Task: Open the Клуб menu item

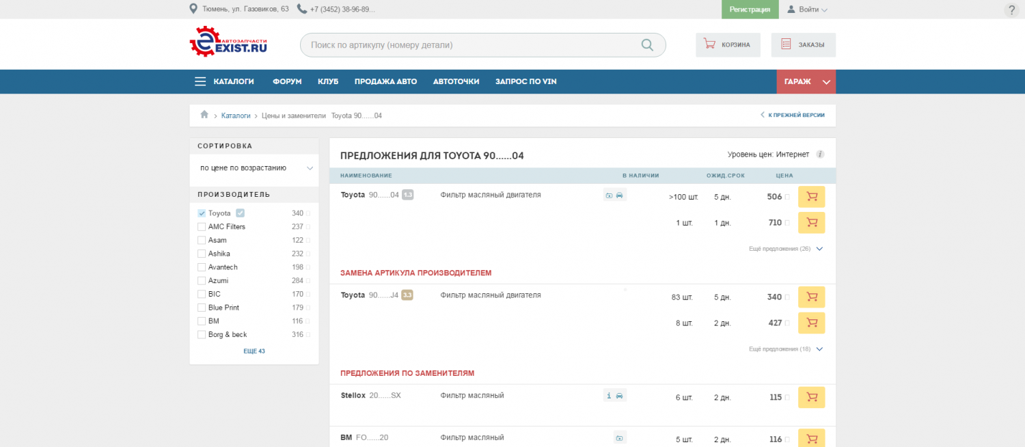Action: 328,81
